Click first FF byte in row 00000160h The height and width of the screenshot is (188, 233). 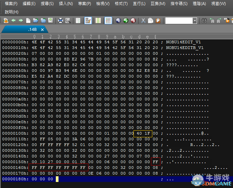34,168
